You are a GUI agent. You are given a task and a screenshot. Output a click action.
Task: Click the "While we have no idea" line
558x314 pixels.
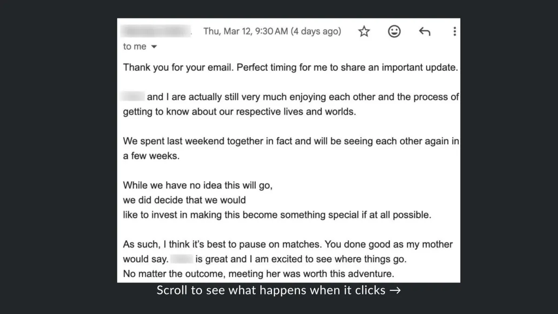click(198, 185)
